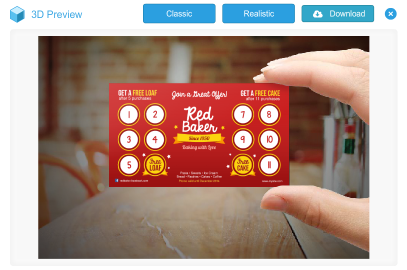Click the Red Baker logo on the card
This screenshot has height=270, width=407.
[199, 120]
